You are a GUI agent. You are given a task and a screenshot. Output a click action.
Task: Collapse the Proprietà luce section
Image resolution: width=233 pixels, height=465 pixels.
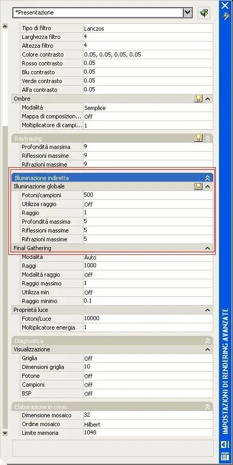click(x=208, y=310)
